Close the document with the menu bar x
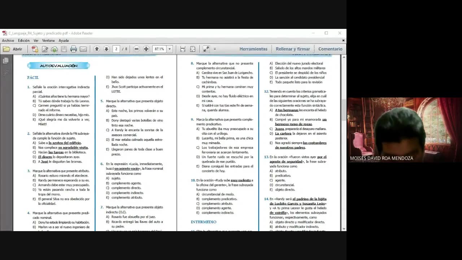Image resolution: width=462 pixels, height=260 pixels. [x=343, y=40]
